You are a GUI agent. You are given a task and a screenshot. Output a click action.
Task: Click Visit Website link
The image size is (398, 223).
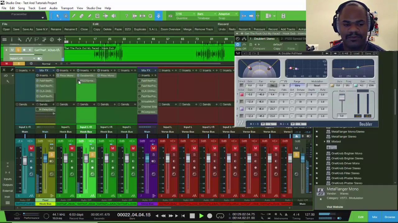tap(335, 207)
